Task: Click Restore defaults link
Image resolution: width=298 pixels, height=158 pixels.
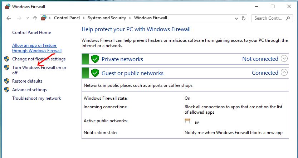Action: click(x=27, y=81)
